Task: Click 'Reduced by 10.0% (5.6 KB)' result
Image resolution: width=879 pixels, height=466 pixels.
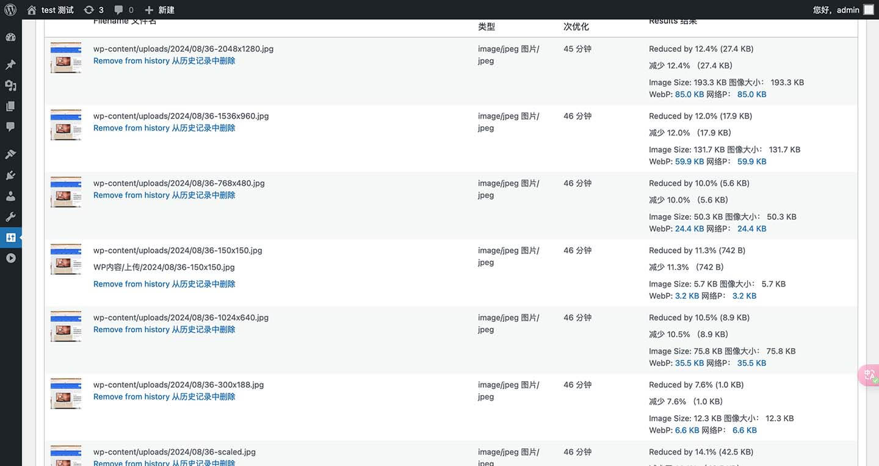Action: [699, 183]
